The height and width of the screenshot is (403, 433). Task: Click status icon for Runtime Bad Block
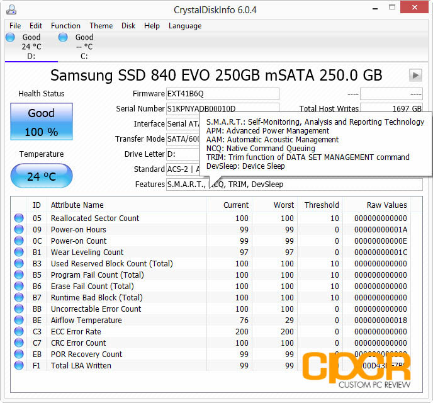click(x=19, y=297)
